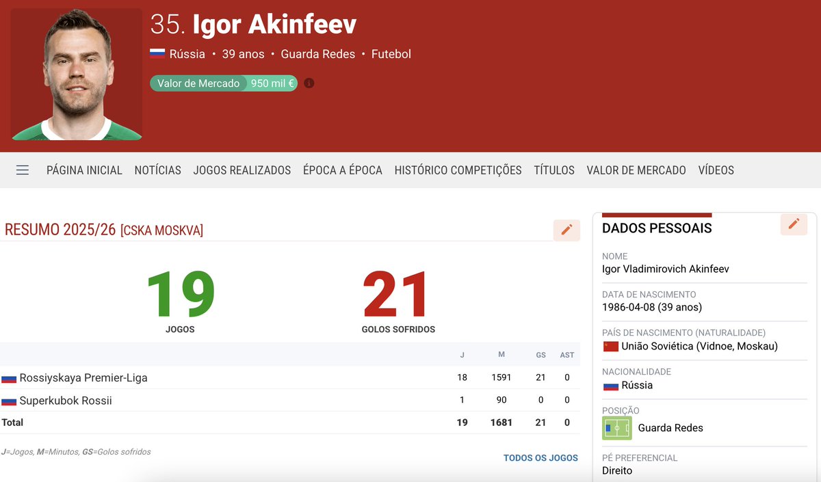Switch to Jogos Realizados tab
Screen dimensions: 821x482
(242, 170)
